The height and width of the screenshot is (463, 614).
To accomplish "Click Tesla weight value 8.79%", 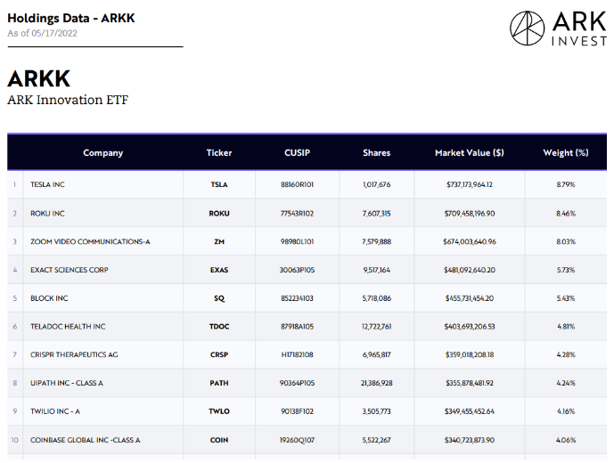I will [566, 184].
